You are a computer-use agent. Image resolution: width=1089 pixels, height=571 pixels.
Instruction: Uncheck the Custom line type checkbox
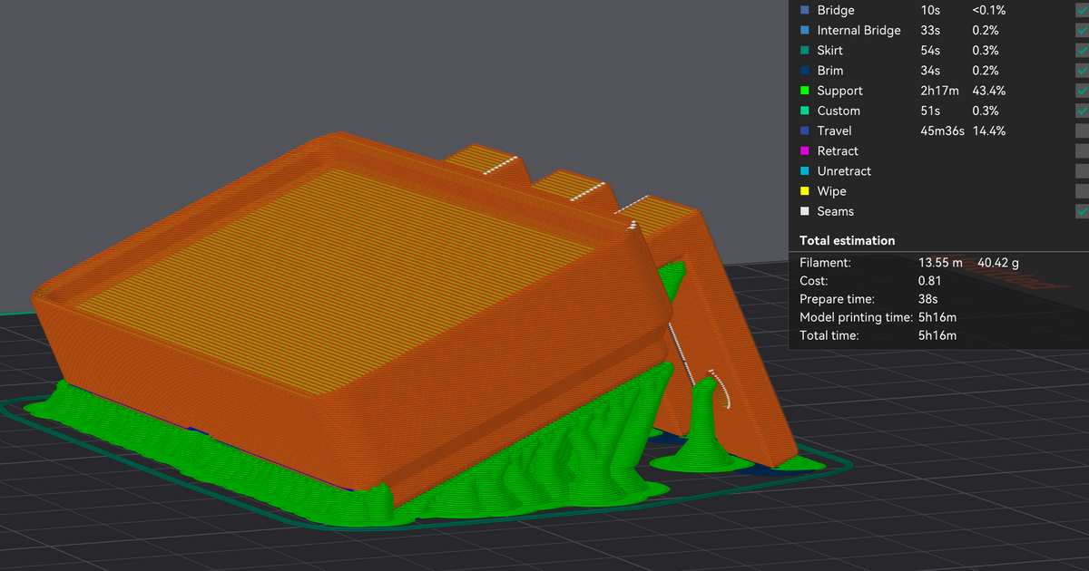1082,111
